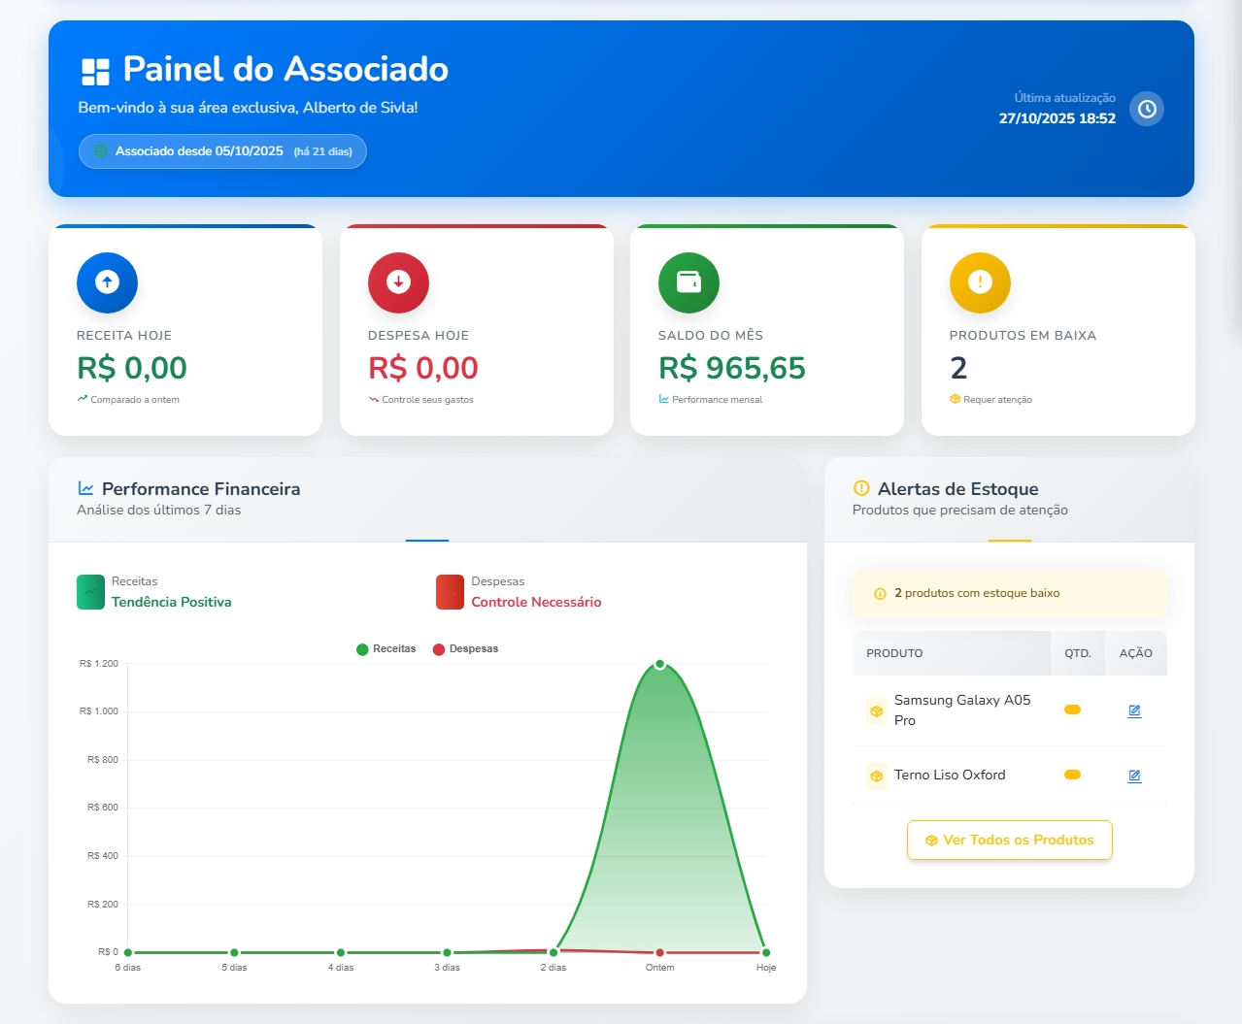Image resolution: width=1242 pixels, height=1024 pixels.
Task: Click the clock icon near Última atualização
Action: (x=1146, y=109)
